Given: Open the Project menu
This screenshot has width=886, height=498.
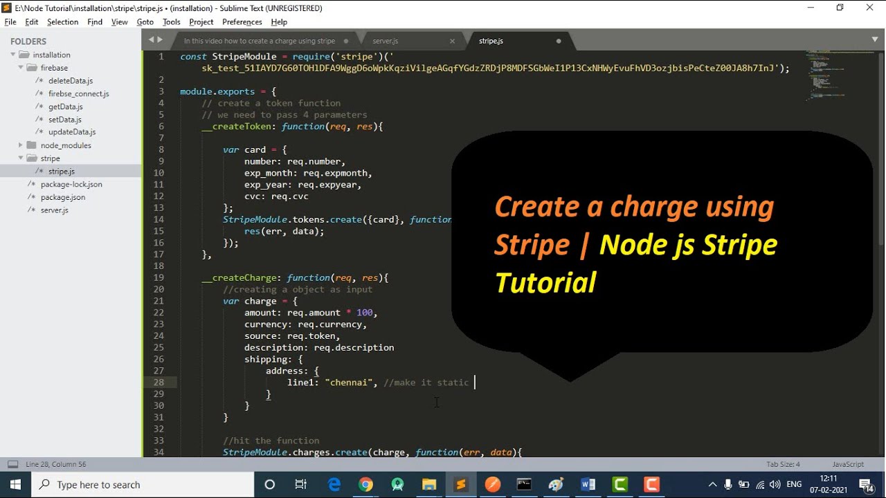Looking at the screenshot, I should pyautogui.click(x=201, y=22).
